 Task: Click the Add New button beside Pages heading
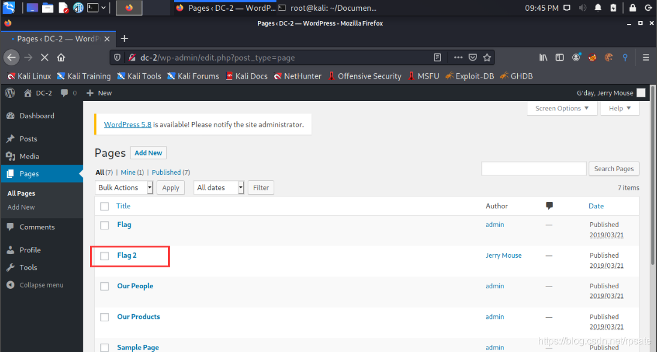point(148,153)
